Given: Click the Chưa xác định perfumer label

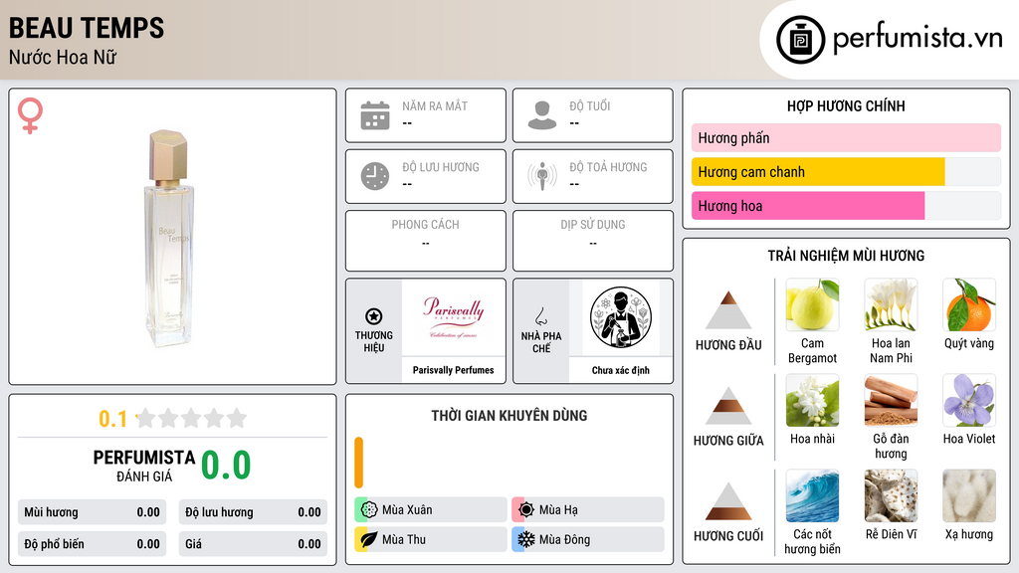Looking at the screenshot, I should [x=621, y=370].
